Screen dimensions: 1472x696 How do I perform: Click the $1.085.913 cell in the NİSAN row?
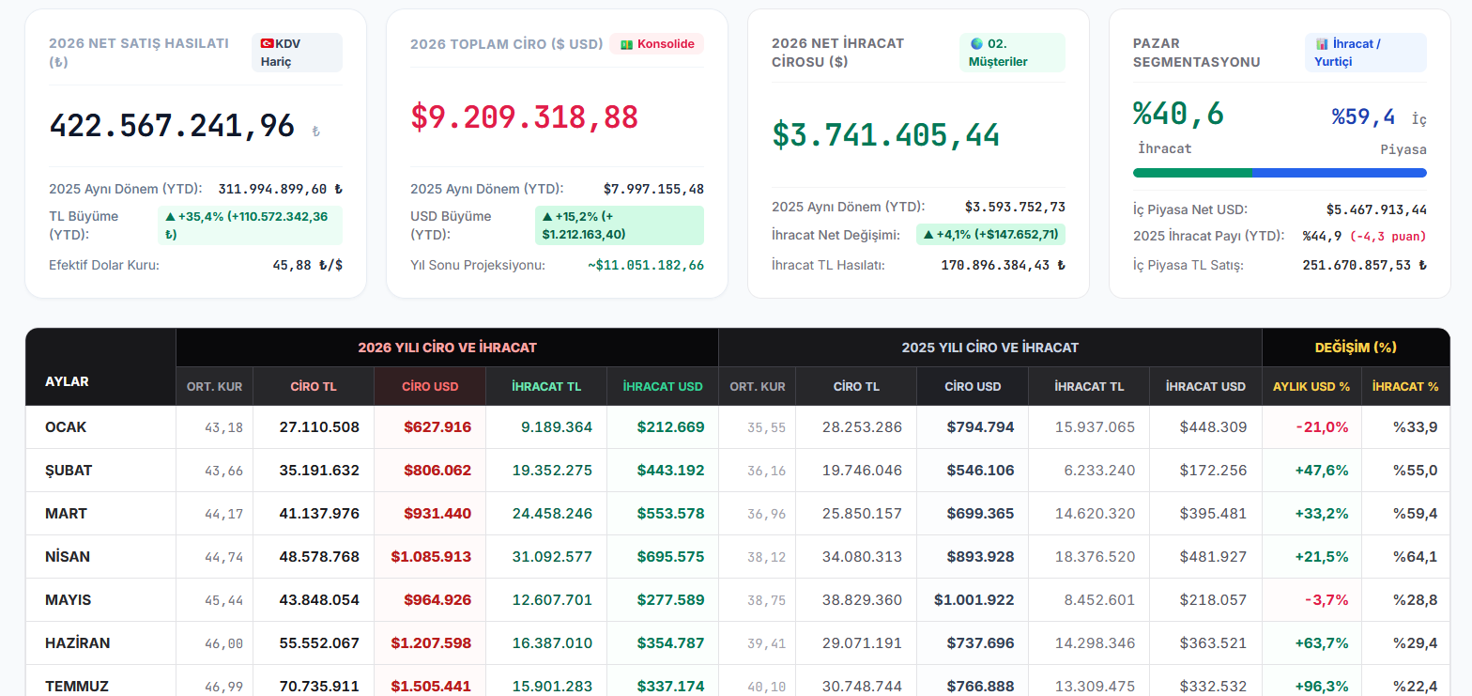[431, 557]
